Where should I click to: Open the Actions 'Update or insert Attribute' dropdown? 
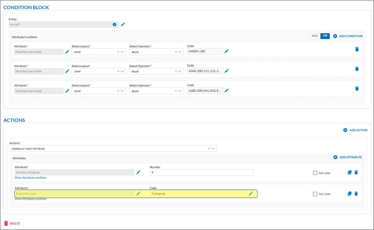coord(213,148)
